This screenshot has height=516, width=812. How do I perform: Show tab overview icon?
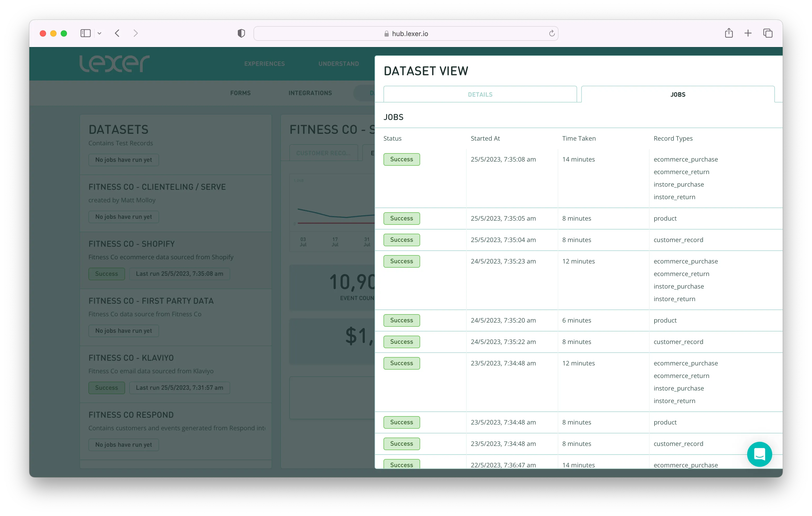coord(768,33)
